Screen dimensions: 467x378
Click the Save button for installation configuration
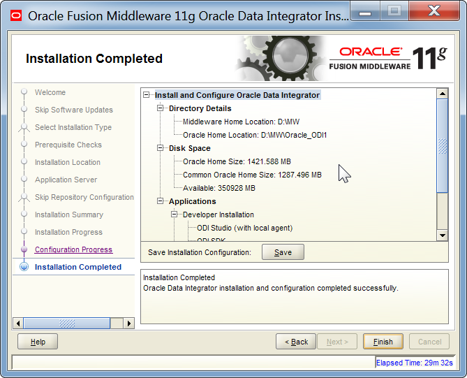tap(283, 252)
